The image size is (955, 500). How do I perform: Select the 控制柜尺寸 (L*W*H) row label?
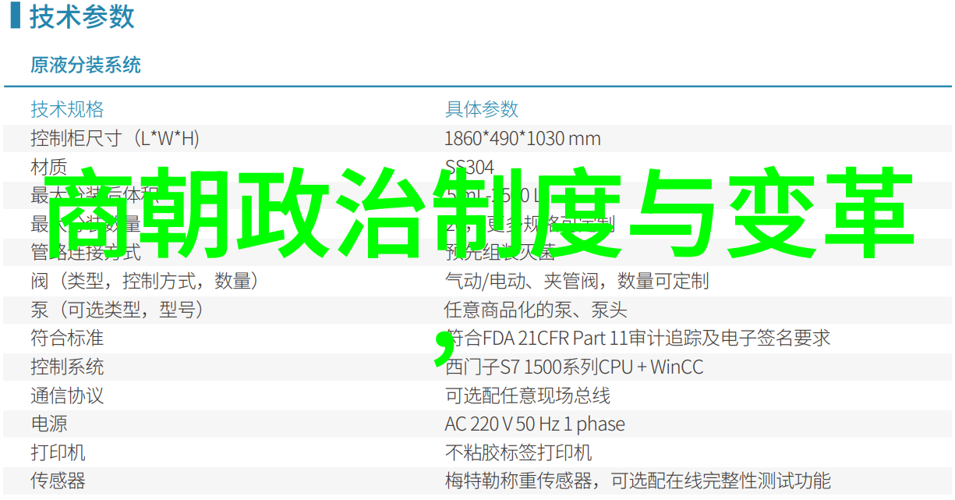[115, 139]
